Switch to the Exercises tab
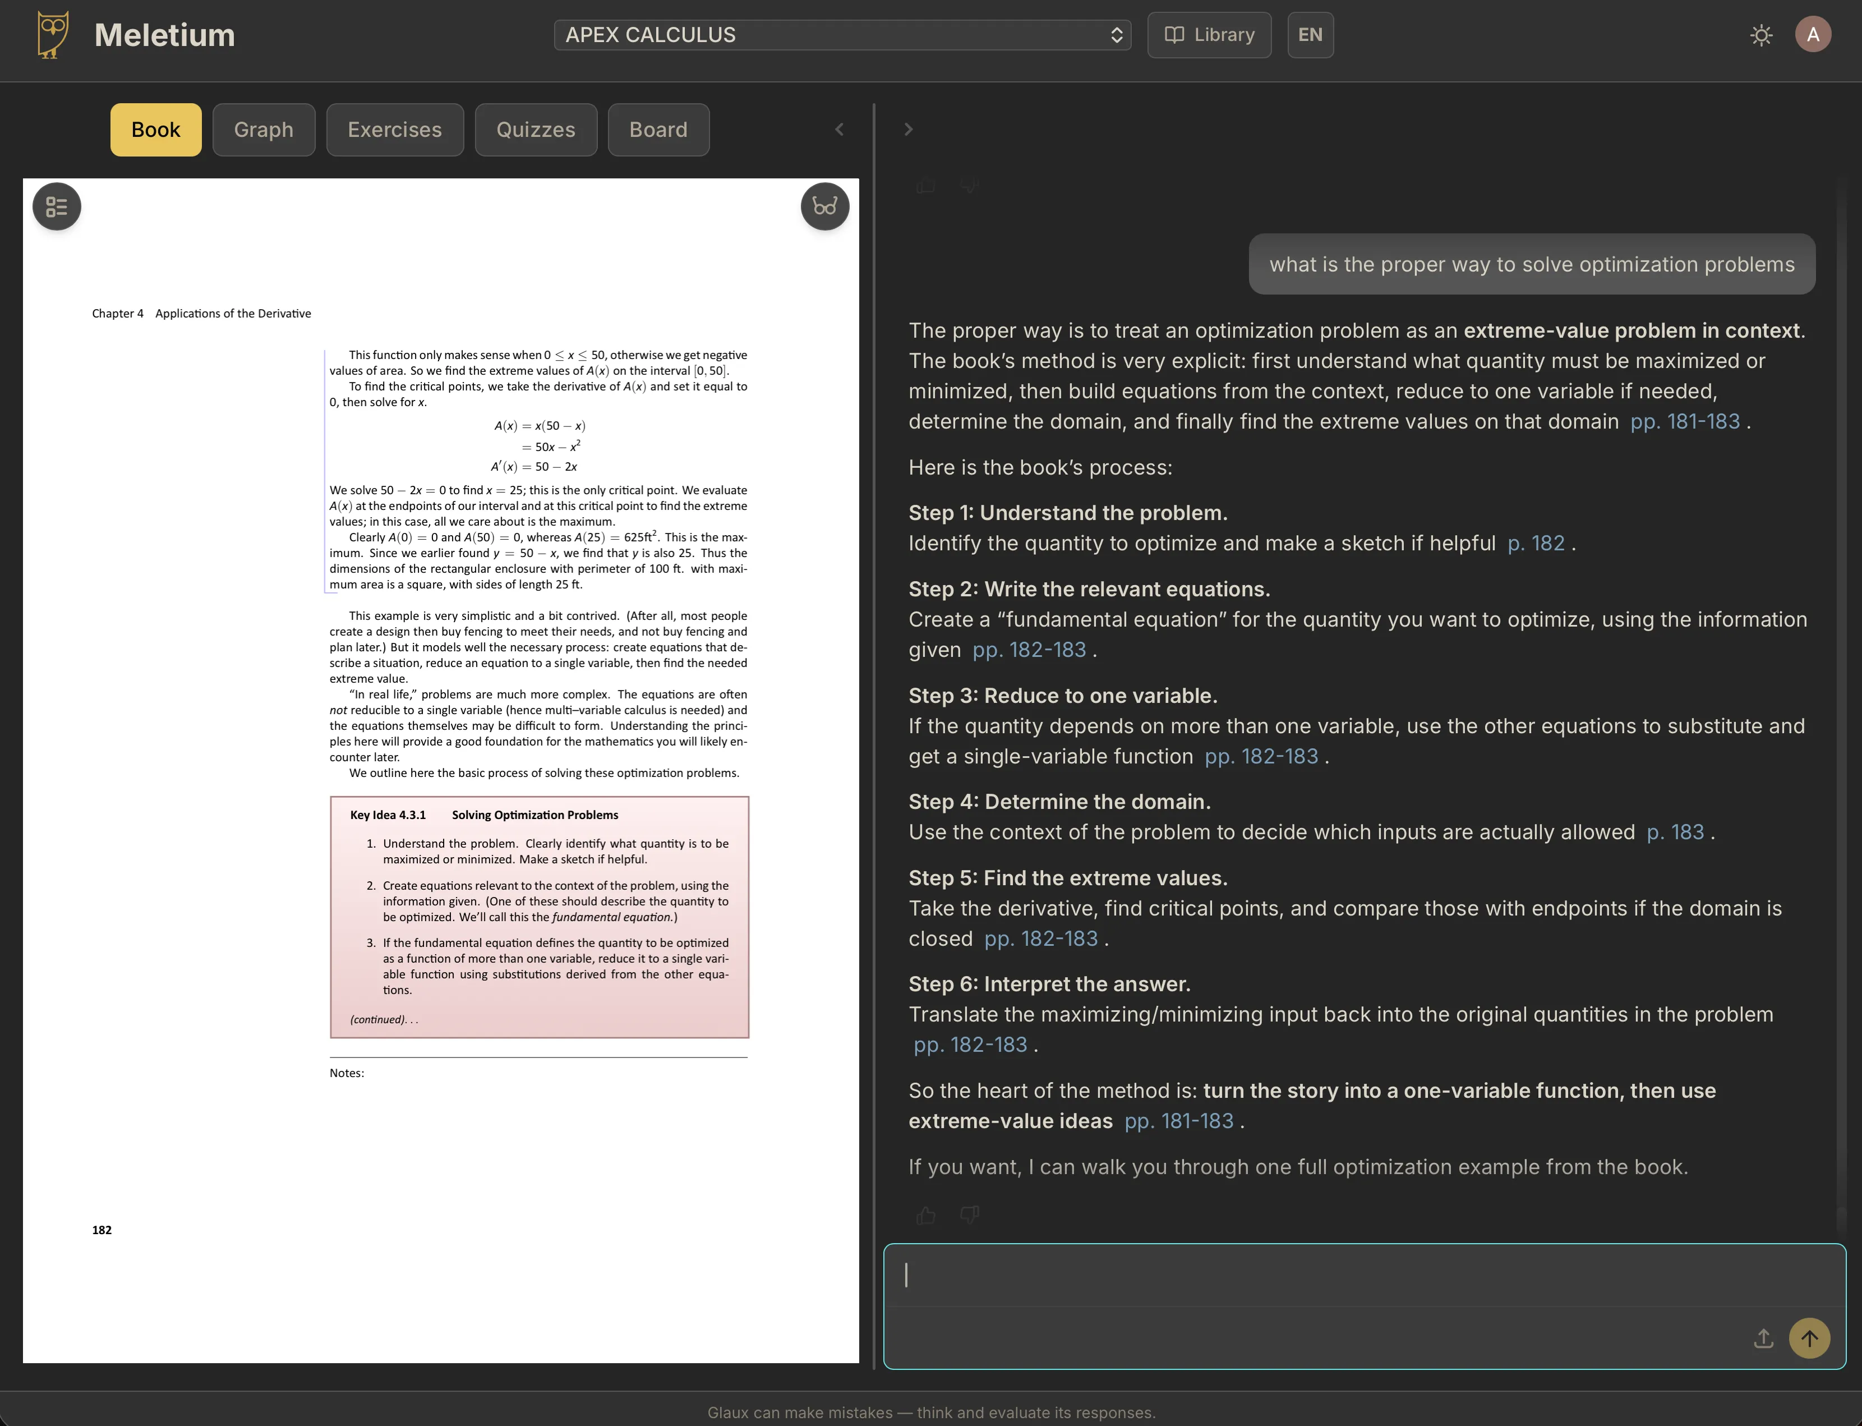The height and width of the screenshot is (1426, 1862). pos(395,130)
